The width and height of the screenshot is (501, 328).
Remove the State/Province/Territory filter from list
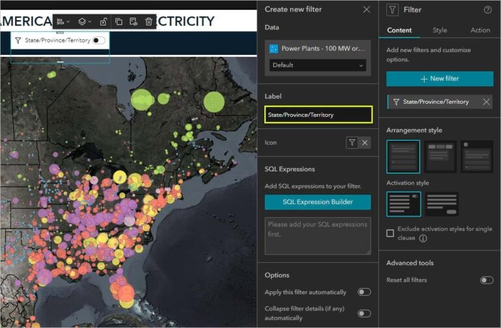click(x=486, y=102)
